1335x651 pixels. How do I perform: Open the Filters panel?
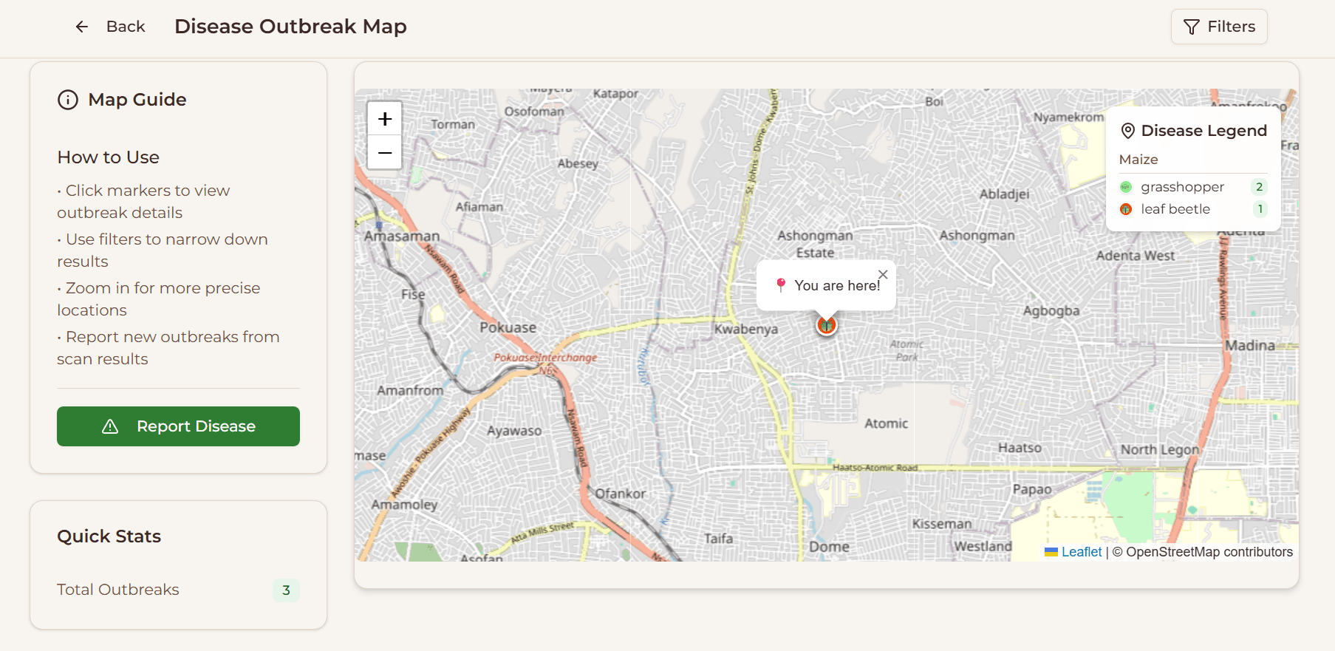tap(1218, 27)
